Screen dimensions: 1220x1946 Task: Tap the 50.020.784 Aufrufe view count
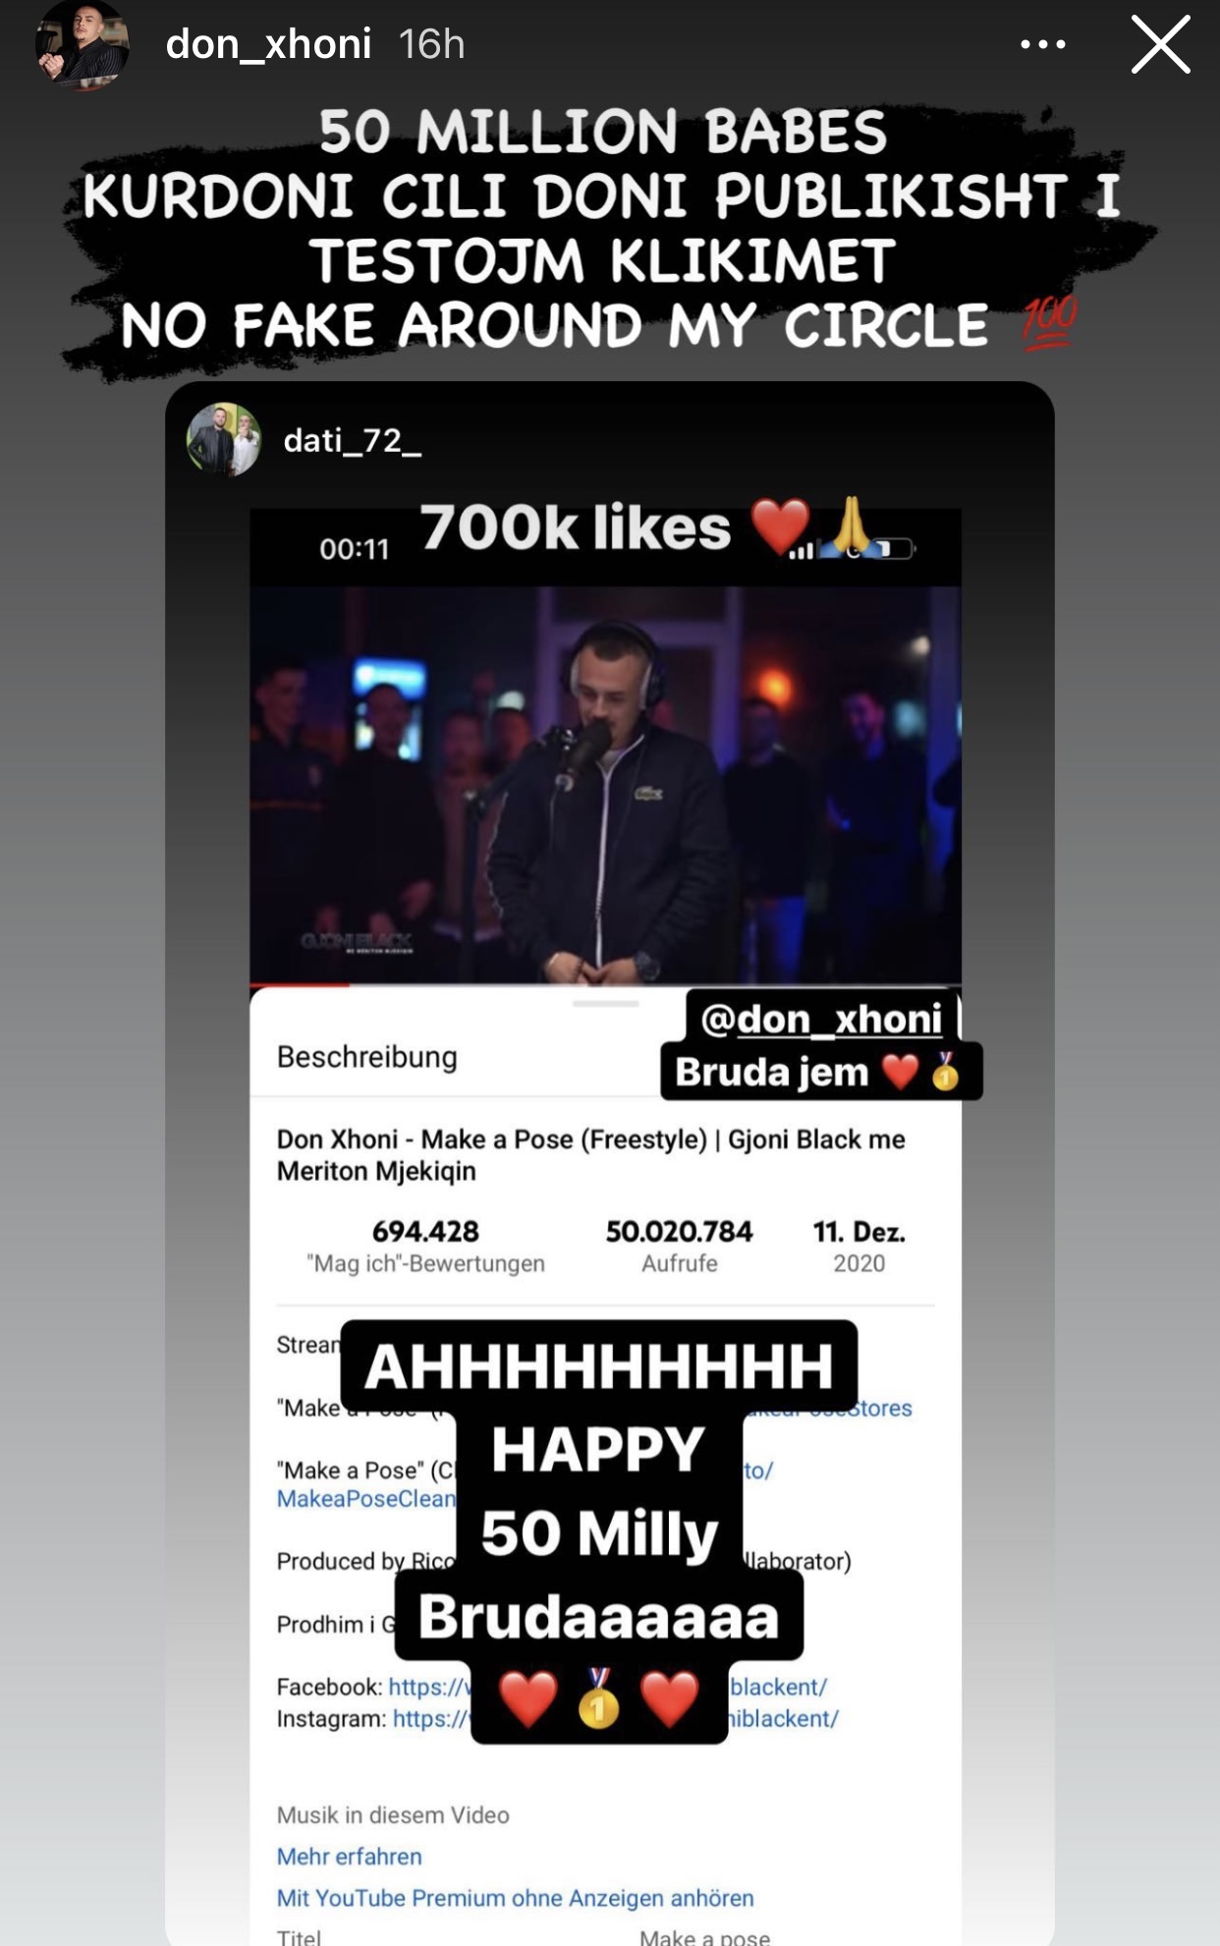(x=679, y=1246)
